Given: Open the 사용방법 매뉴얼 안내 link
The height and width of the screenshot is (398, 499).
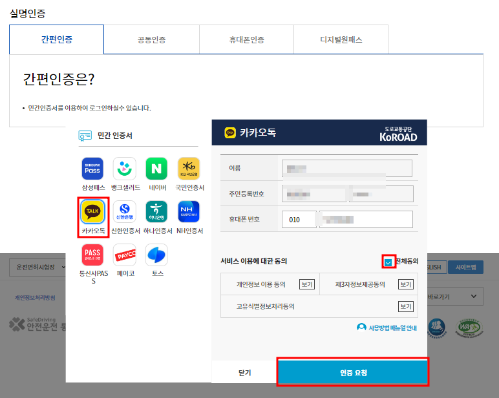Looking at the screenshot, I should coord(392,328).
